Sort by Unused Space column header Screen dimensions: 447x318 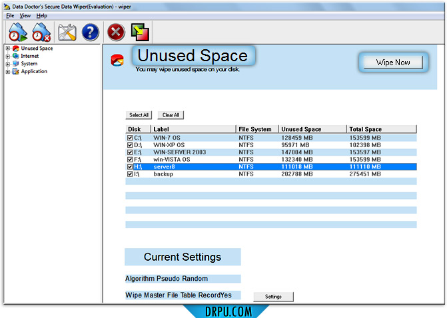coord(312,129)
